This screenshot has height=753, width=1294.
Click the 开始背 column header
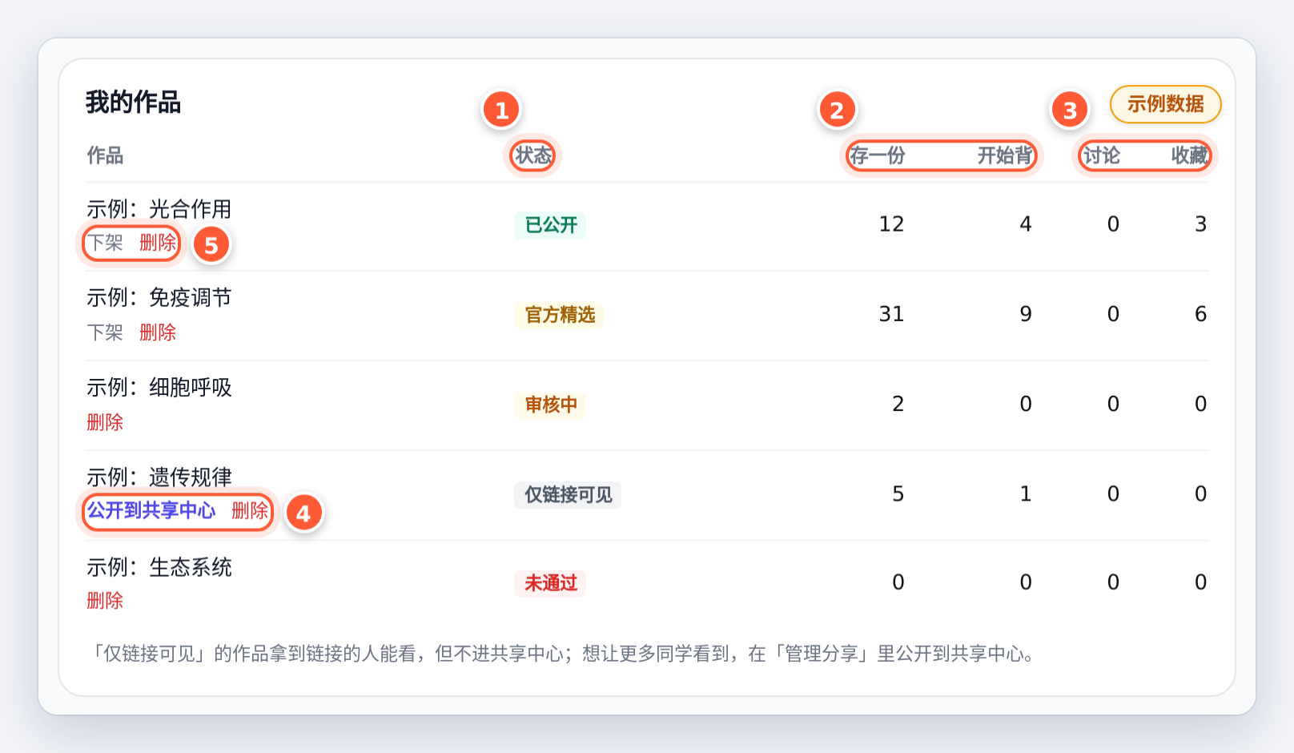1005,155
